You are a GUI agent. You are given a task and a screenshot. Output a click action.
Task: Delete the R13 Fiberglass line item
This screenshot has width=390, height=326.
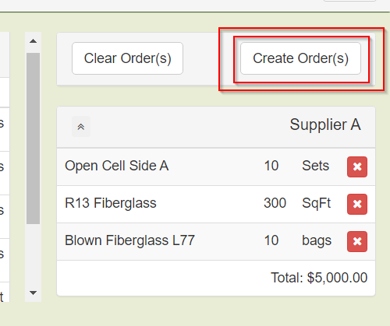(x=357, y=204)
